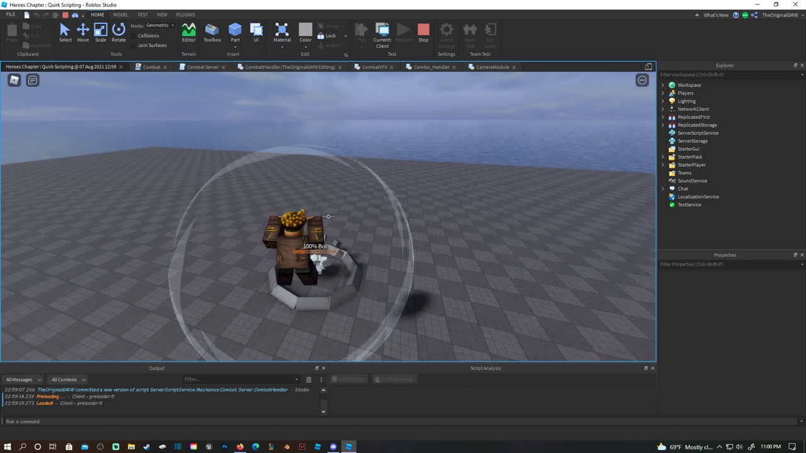Open the Roblox menu in viewport
The image size is (806, 453).
pyautogui.click(x=14, y=80)
